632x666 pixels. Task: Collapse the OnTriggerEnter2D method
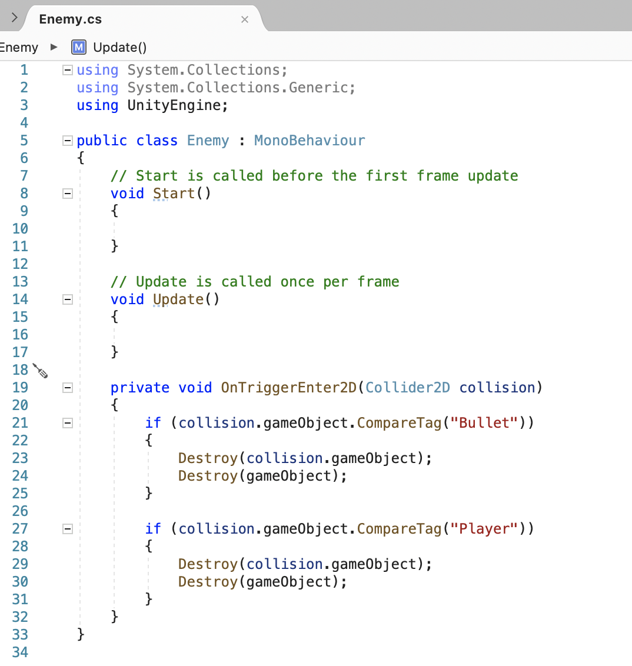click(67, 388)
